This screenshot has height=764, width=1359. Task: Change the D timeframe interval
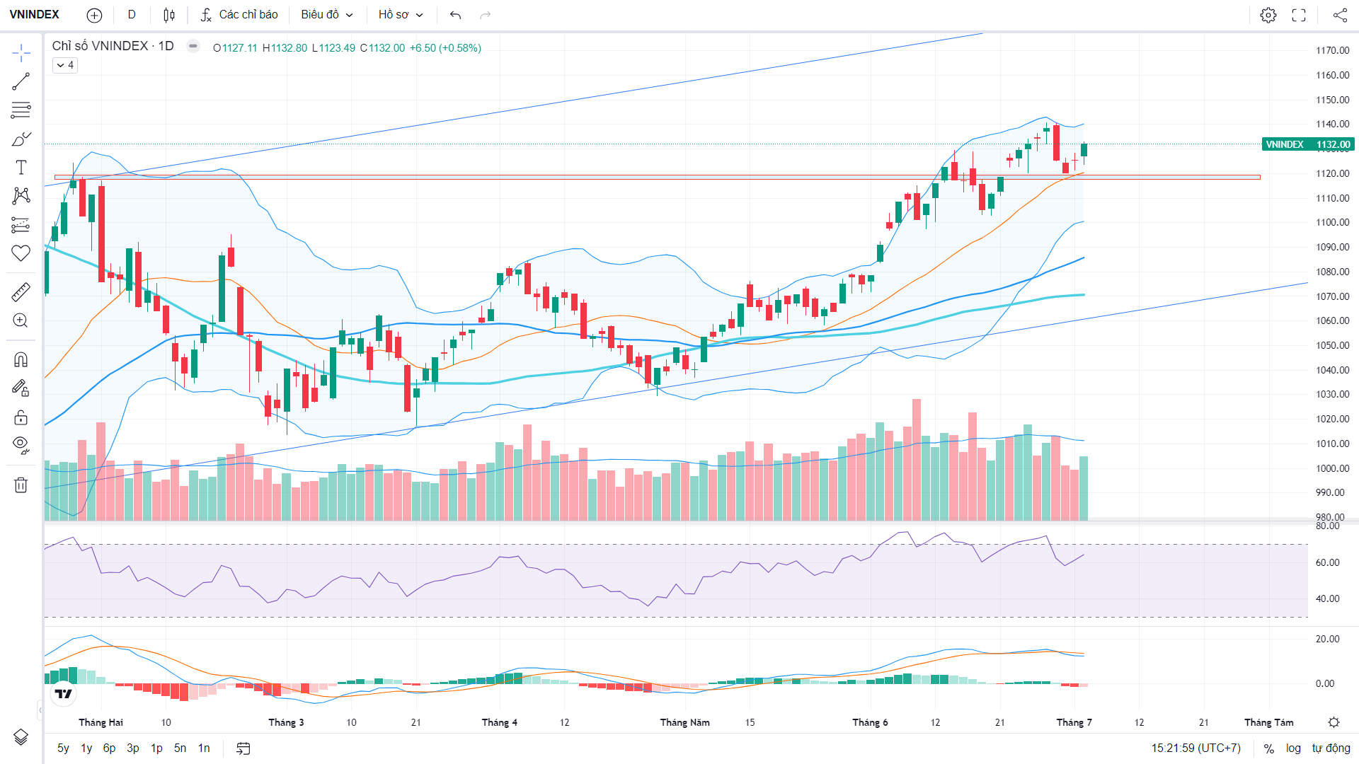click(132, 15)
